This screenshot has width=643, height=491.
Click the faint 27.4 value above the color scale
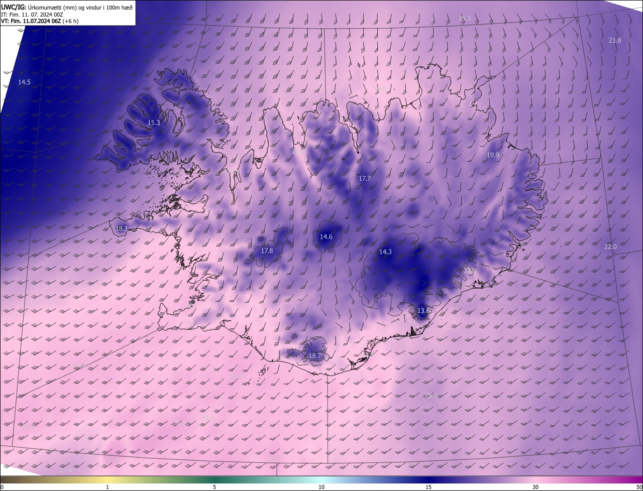66,471
